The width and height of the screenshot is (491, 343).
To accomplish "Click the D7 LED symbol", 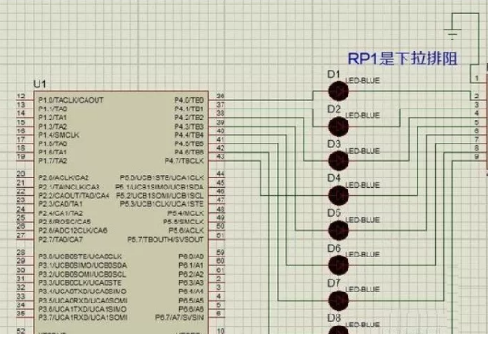I will [338, 300].
